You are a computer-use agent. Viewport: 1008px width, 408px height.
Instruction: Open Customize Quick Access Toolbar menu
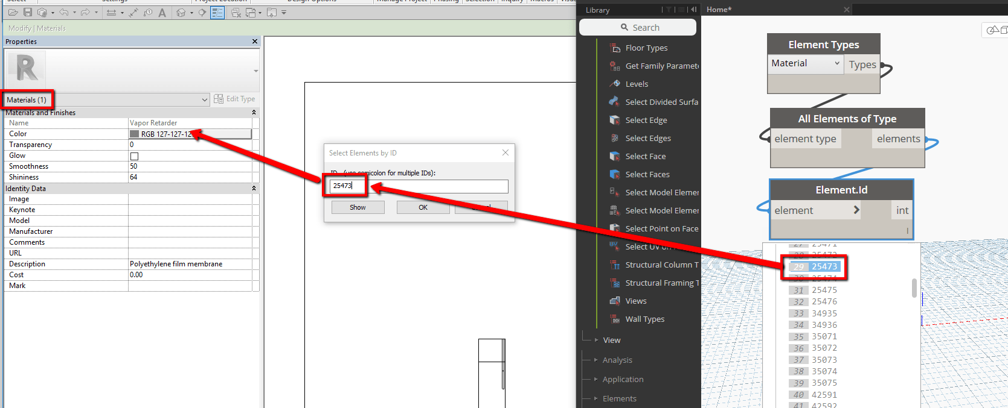284,12
